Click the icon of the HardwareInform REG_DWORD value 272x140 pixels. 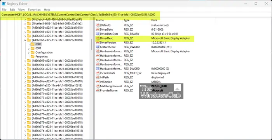pos(98,69)
